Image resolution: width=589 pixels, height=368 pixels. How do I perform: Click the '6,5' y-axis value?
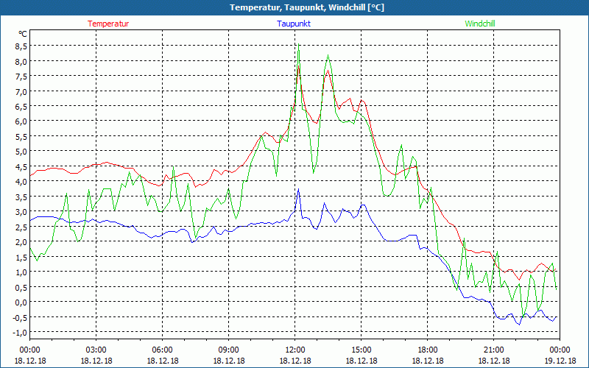pos(21,106)
